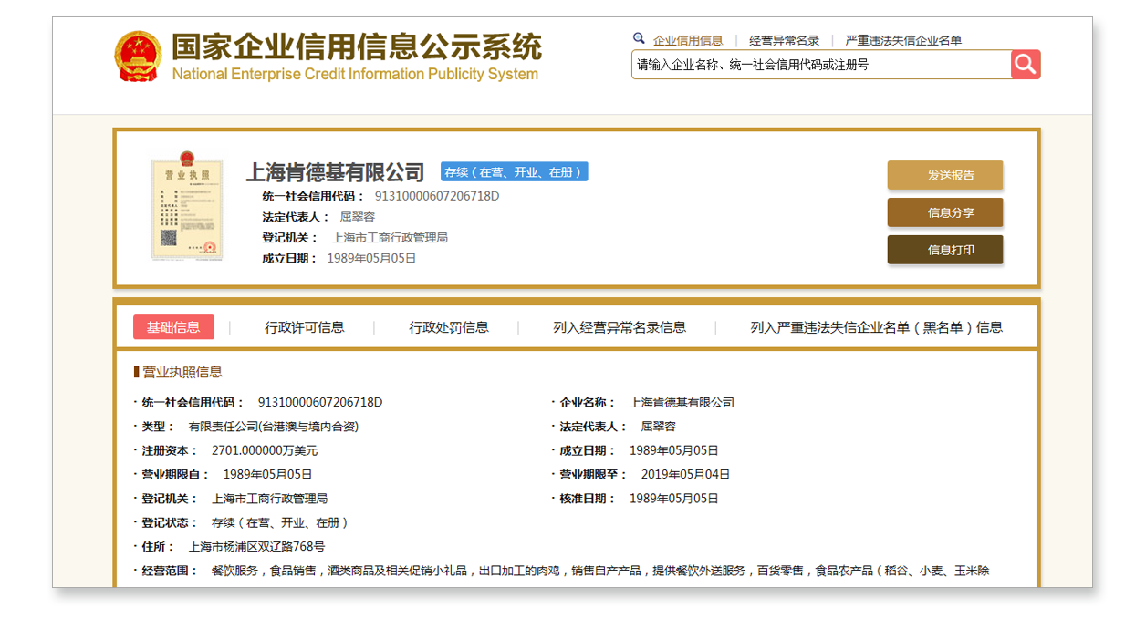Click the company title 上海肯德基有限公司
Viewport: 1146px width, 629px height.
coord(336,172)
